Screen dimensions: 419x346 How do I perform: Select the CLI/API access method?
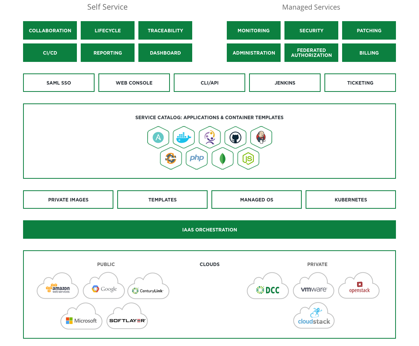209,83
